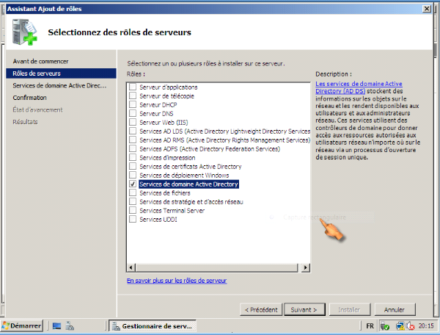Switch to Gestionnaire de serv... taskbar button
This screenshot has height=335, width=440.
pyautogui.click(x=153, y=326)
